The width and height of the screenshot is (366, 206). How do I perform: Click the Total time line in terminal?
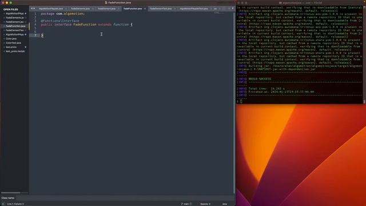click(x=266, y=89)
